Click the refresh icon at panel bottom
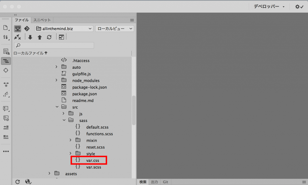 [x=17, y=182]
